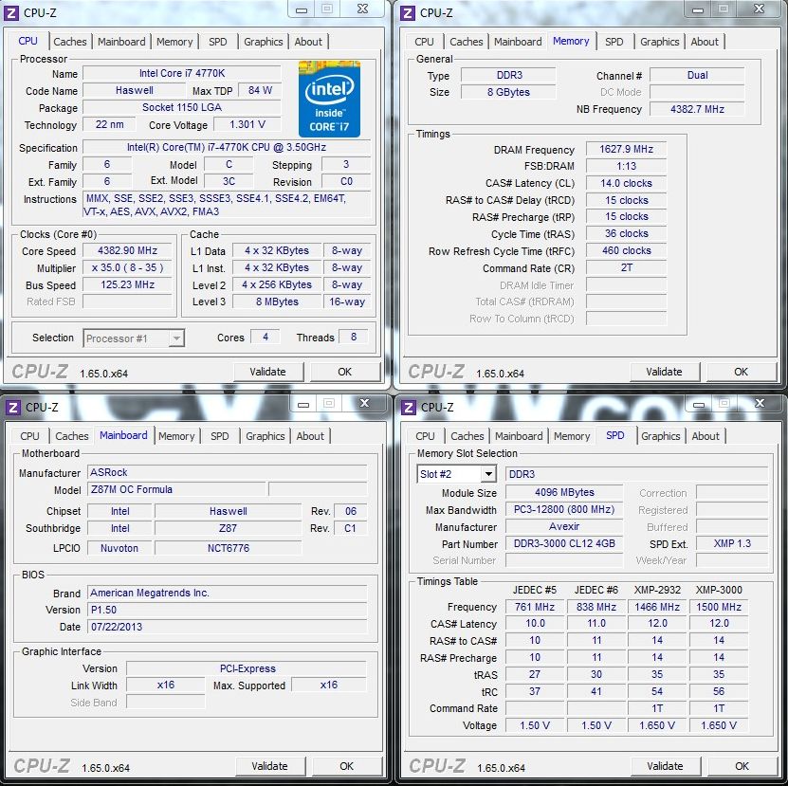Click the NB Frequency value 4382.7 MHz
Viewport: 788px width, 786px height.
tap(698, 109)
